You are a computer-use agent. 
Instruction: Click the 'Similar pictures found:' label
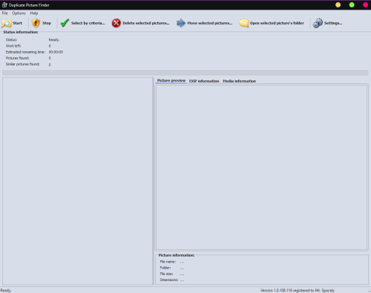[x=22, y=64]
